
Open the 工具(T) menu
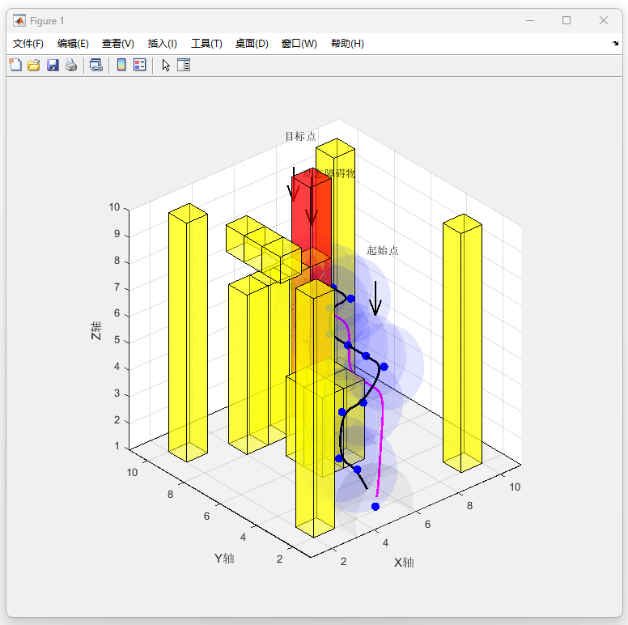click(x=206, y=43)
